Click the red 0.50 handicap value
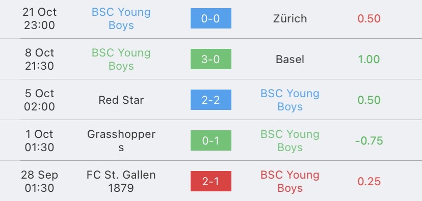422x201 pixels. coord(369,18)
